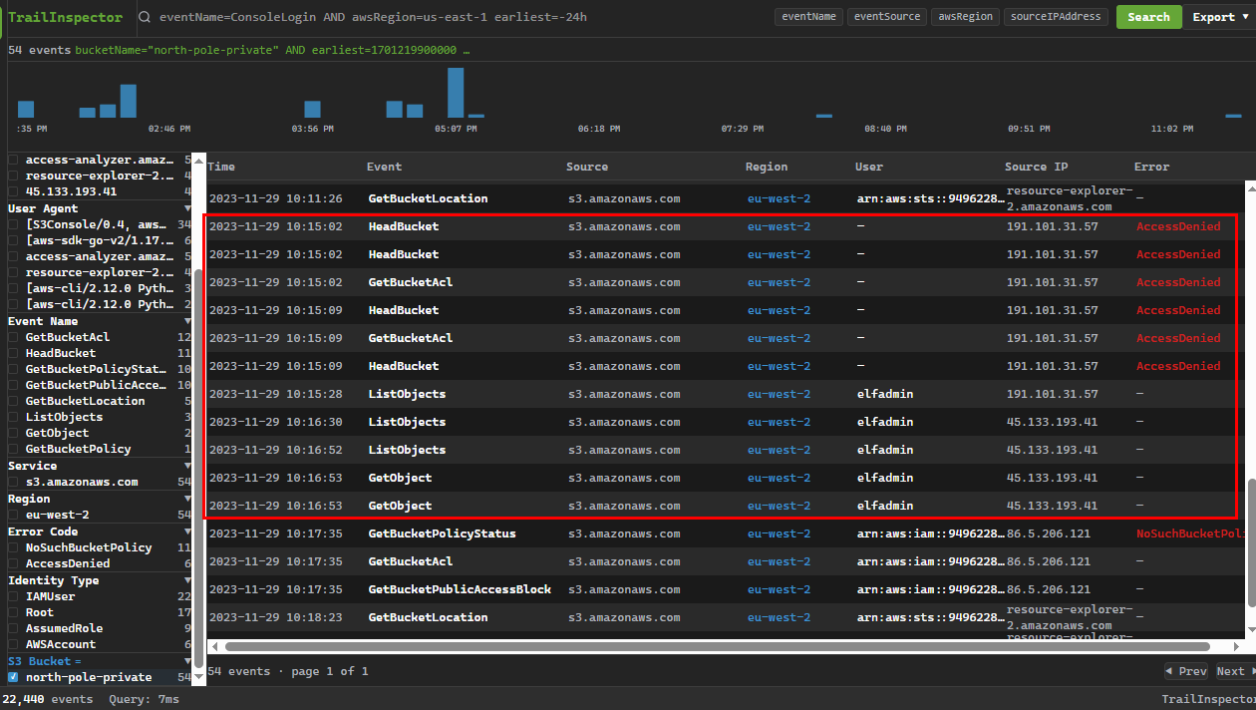This screenshot has width=1256, height=710.
Task: Enable the ListObjects event name filter
Action: (x=13, y=417)
